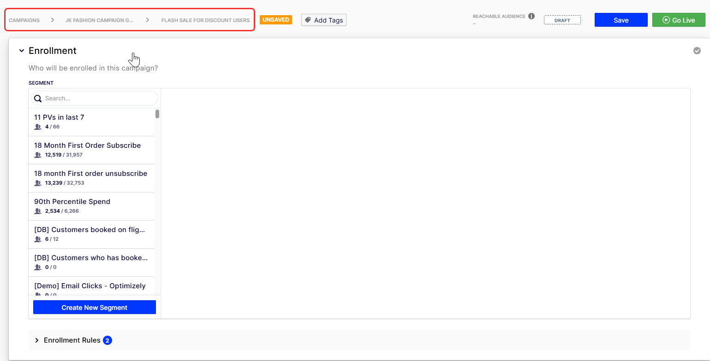Click the Reachable Audience info icon
710x361 pixels.
[x=531, y=16]
